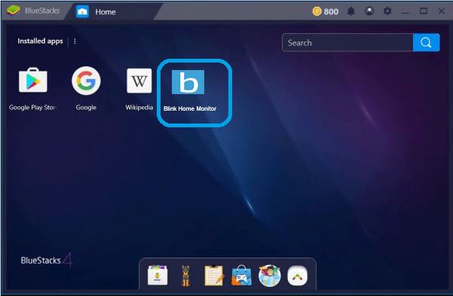Screen dimensions: 453x296
Task: Expand the dock with the up-arrow icon
Action: (298, 276)
